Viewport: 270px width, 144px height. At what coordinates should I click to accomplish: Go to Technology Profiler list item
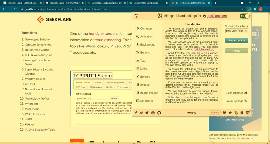point(37,99)
